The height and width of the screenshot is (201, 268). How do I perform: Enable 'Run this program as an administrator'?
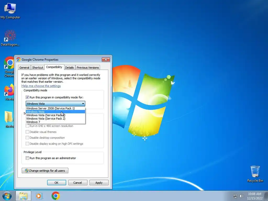click(x=27, y=158)
